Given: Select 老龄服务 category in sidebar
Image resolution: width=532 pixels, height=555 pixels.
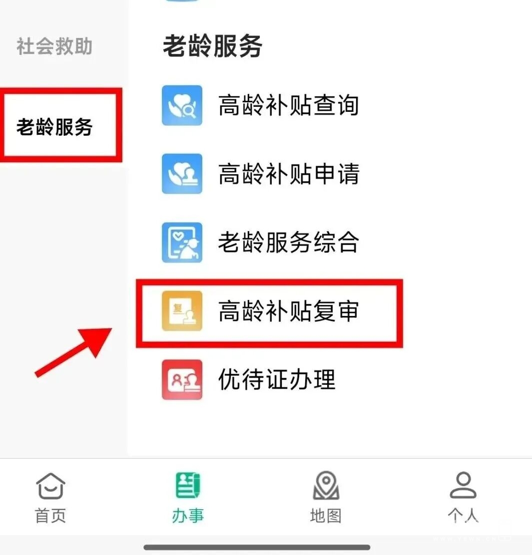Looking at the screenshot, I should (54, 127).
